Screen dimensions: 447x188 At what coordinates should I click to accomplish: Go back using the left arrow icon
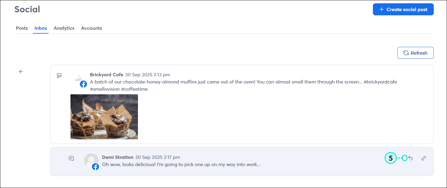21,71
